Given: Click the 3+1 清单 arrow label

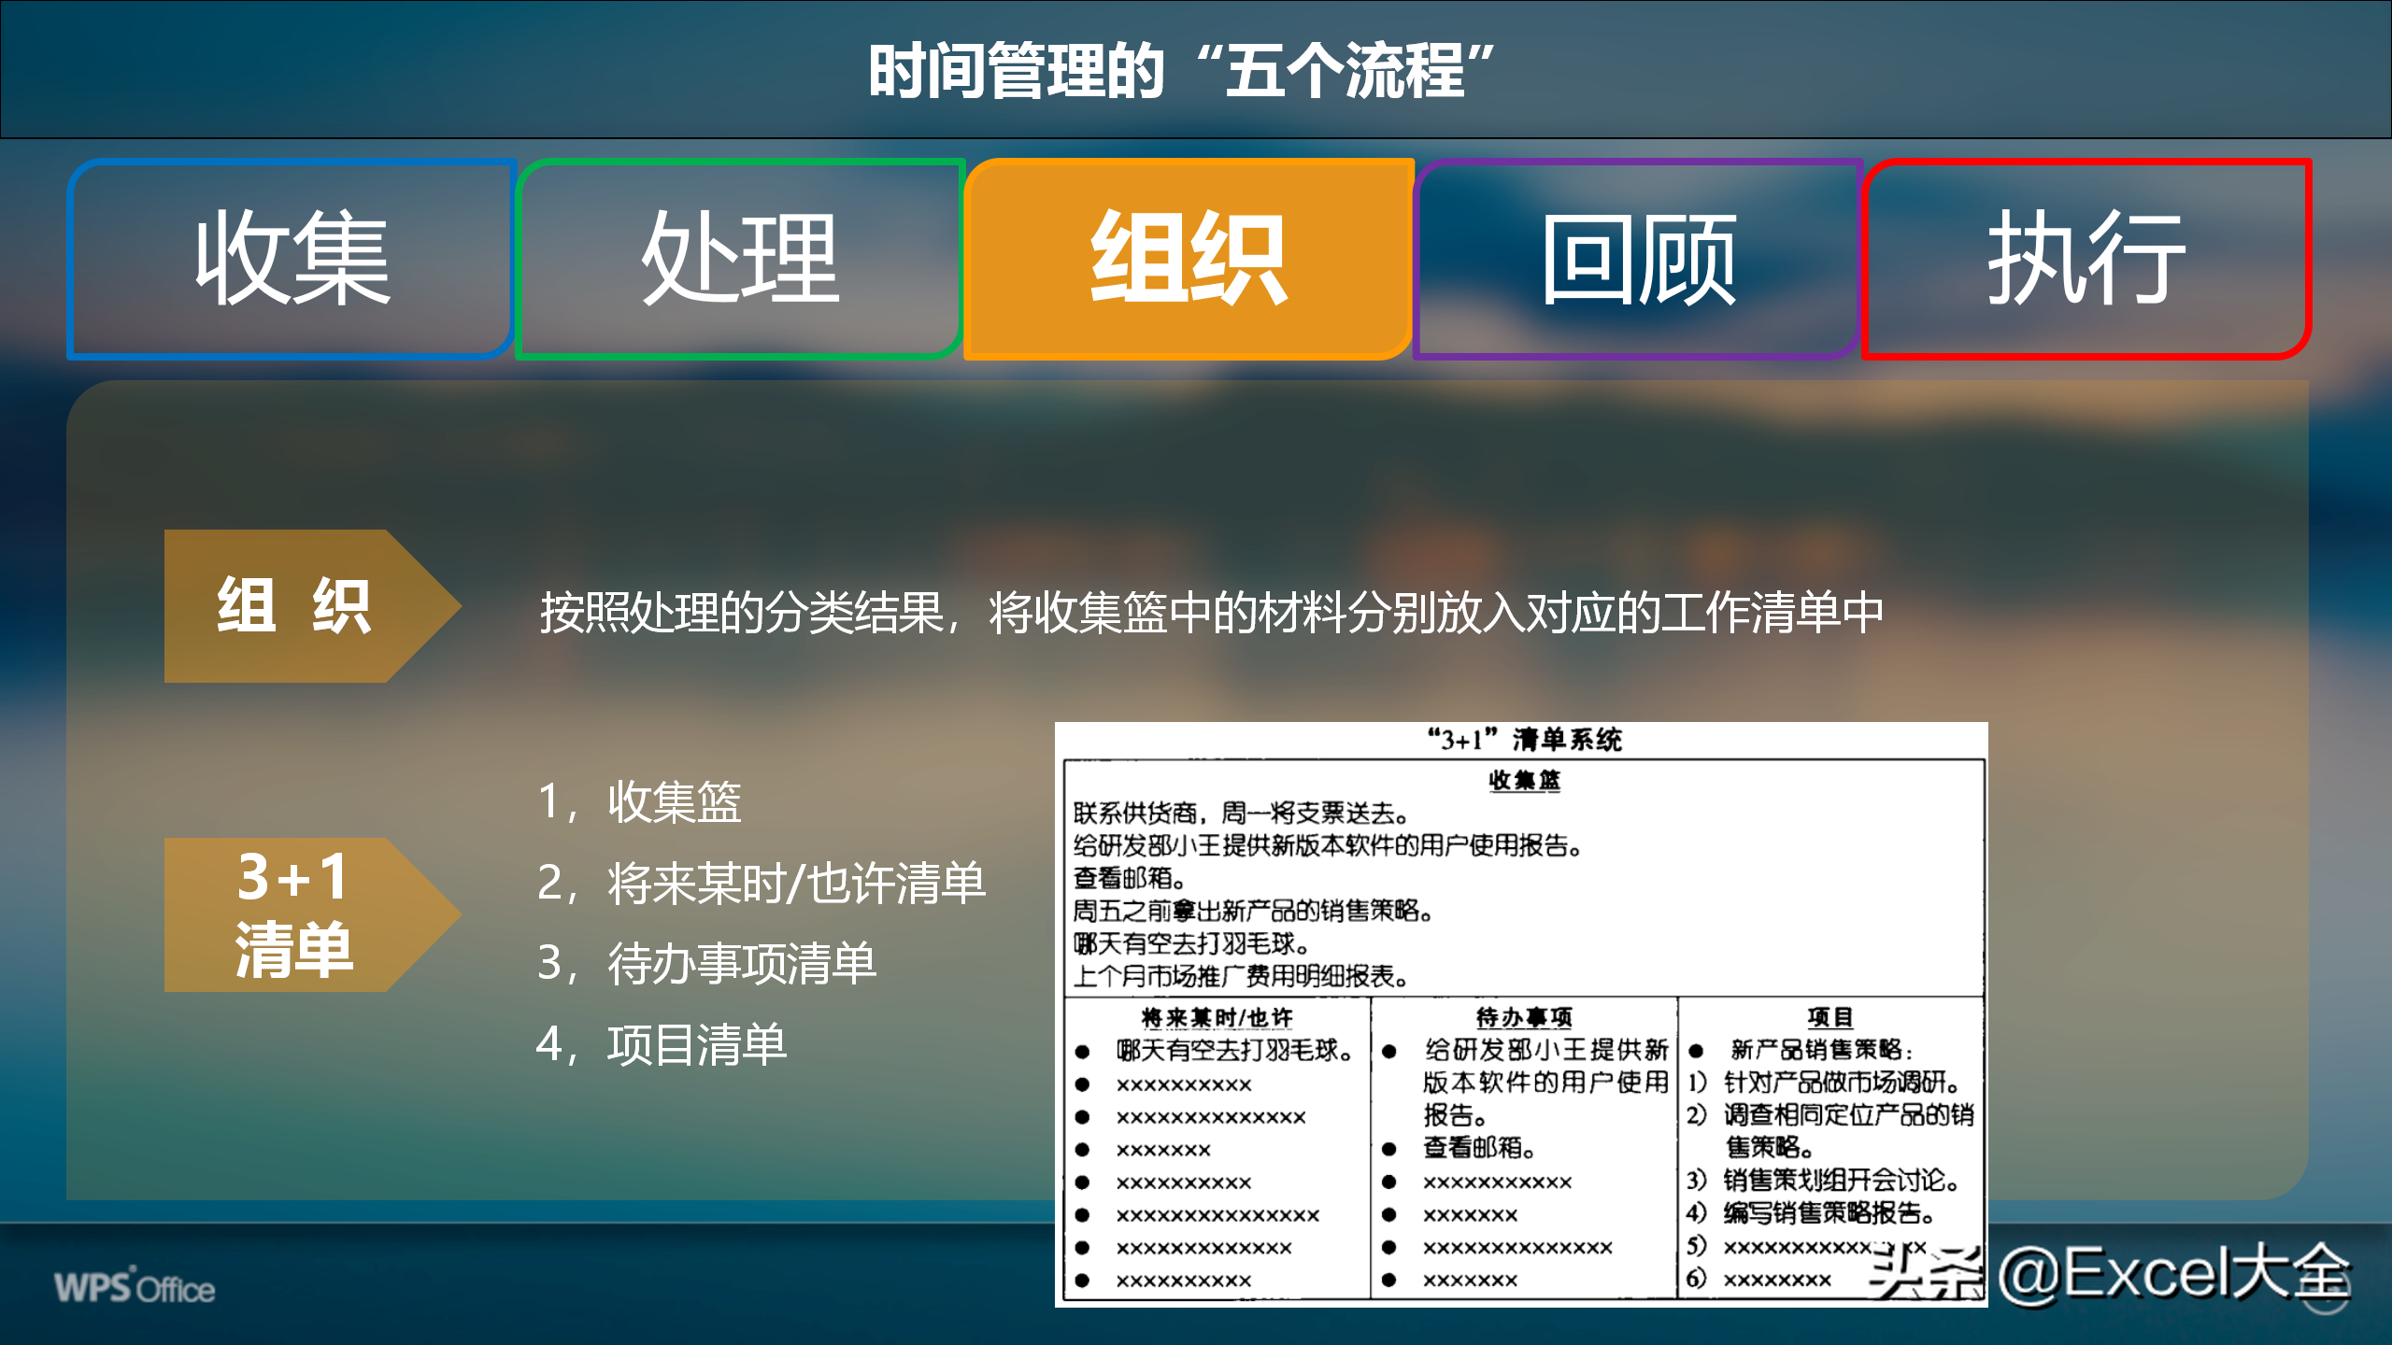Looking at the screenshot, I should (x=294, y=914).
